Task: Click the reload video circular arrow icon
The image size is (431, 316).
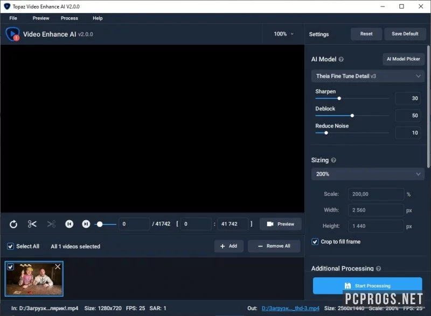Action: point(13,224)
